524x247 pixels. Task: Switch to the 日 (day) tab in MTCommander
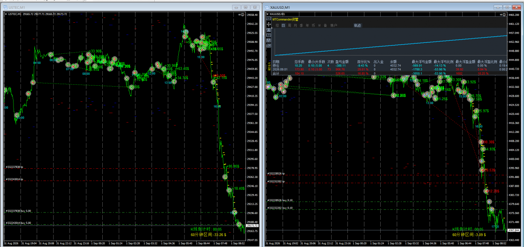tap(283, 25)
